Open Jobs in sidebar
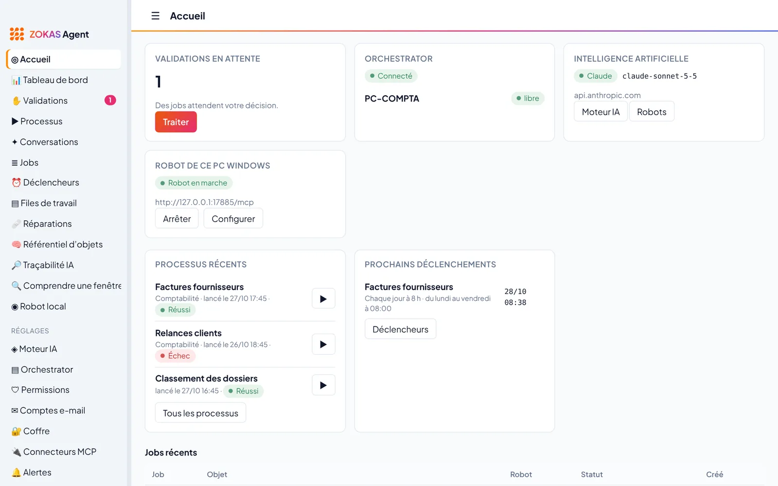778x486 pixels. pos(64,163)
